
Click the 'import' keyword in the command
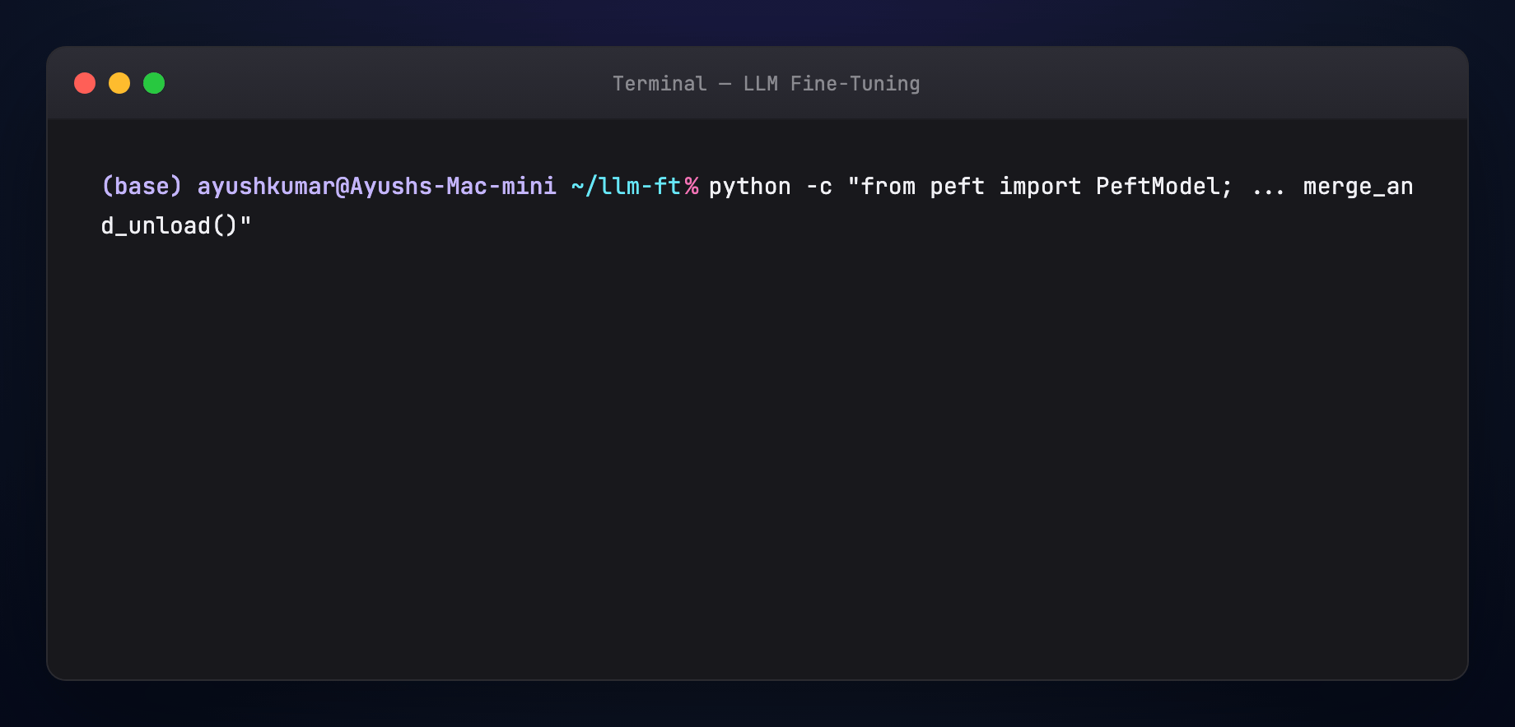tap(1040, 187)
